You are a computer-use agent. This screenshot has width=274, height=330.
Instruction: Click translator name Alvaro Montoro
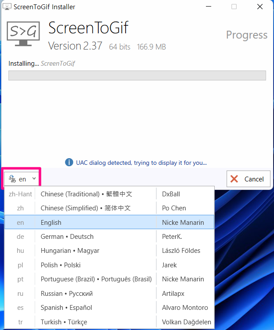pos(185,308)
